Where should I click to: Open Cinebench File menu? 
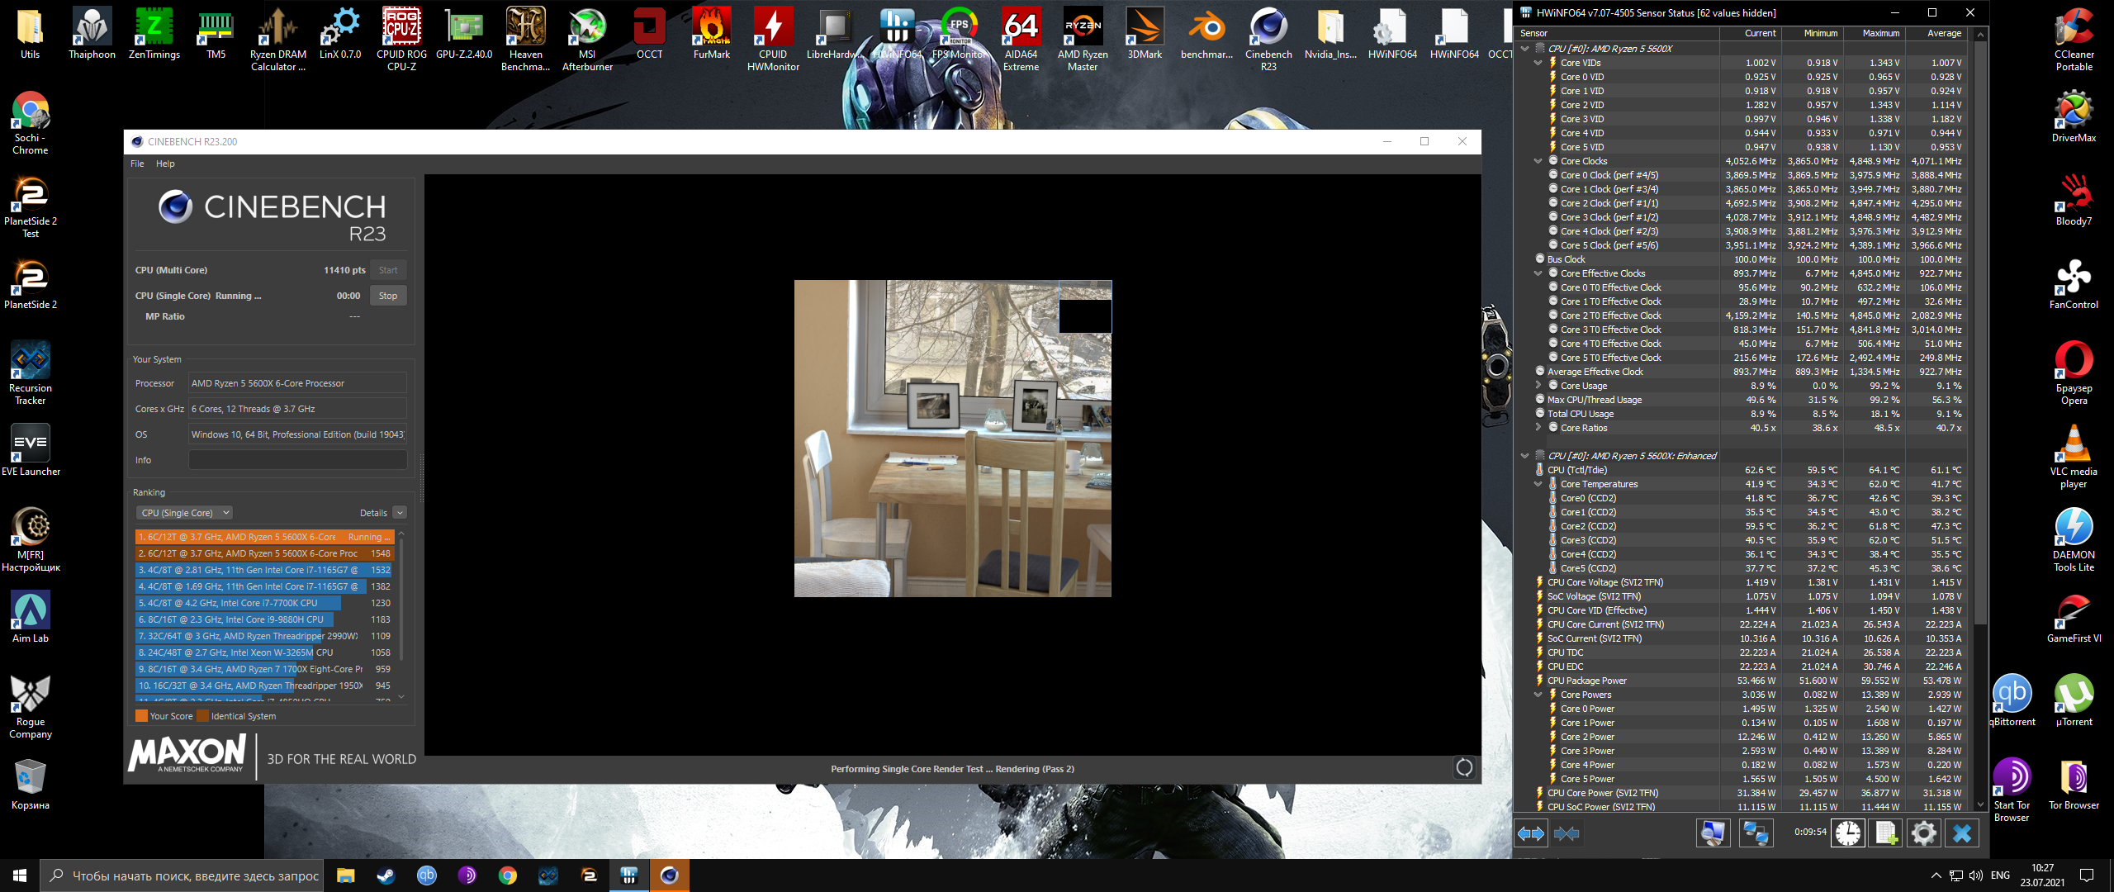click(x=137, y=164)
